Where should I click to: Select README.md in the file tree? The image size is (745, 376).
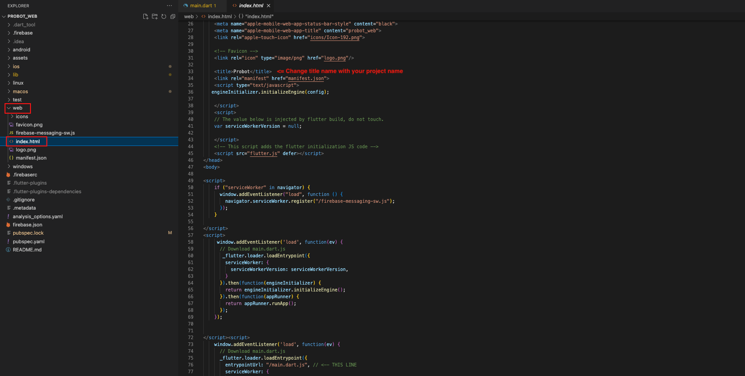(x=27, y=250)
